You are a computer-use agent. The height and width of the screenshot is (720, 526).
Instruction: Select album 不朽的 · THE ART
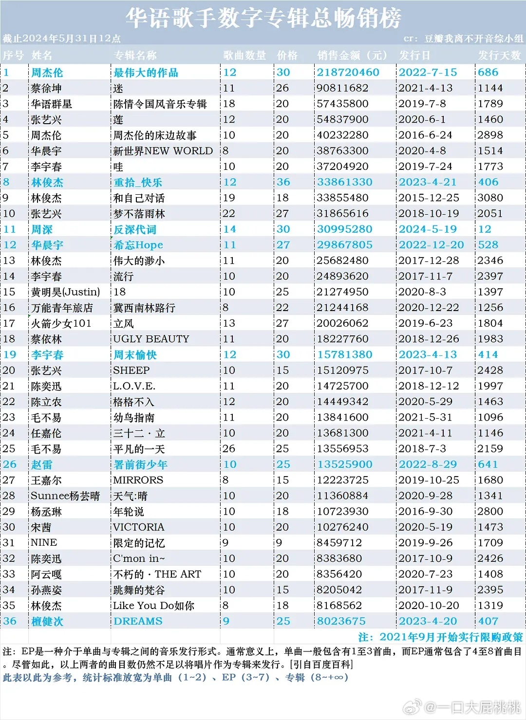(157, 574)
